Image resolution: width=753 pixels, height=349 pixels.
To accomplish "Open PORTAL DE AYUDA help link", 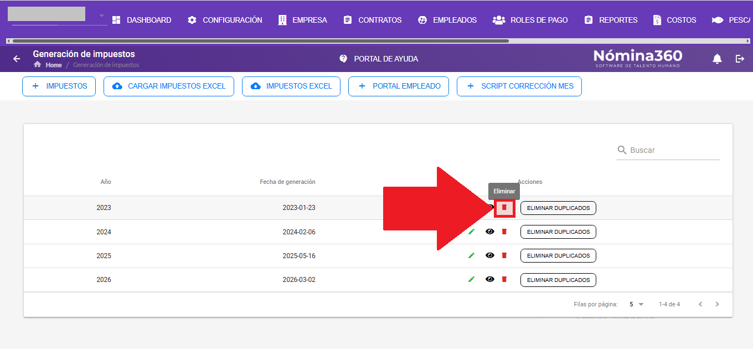I will coord(379,59).
